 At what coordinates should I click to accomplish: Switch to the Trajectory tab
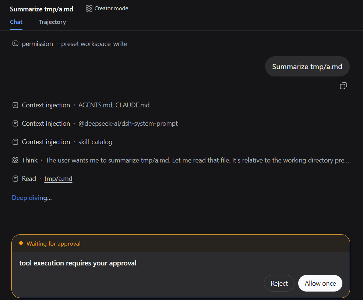pos(52,22)
